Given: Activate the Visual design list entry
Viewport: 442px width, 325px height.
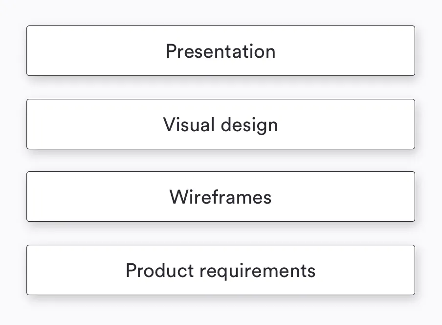Looking at the screenshot, I should pos(221,124).
